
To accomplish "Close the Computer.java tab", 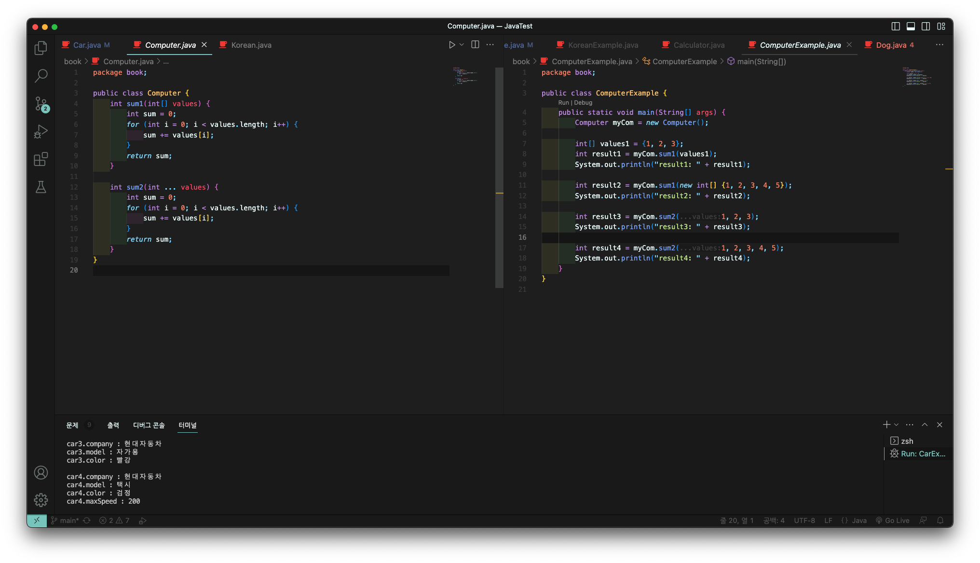I will point(204,45).
